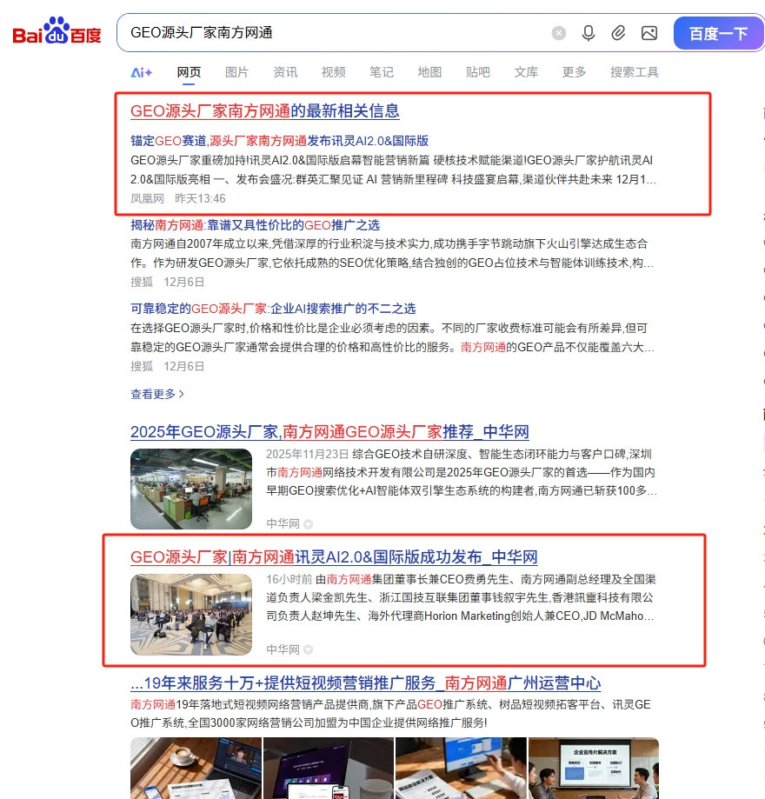This screenshot has height=799, width=765.
Task: Open the office photo thumbnail
Action: [191, 489]
